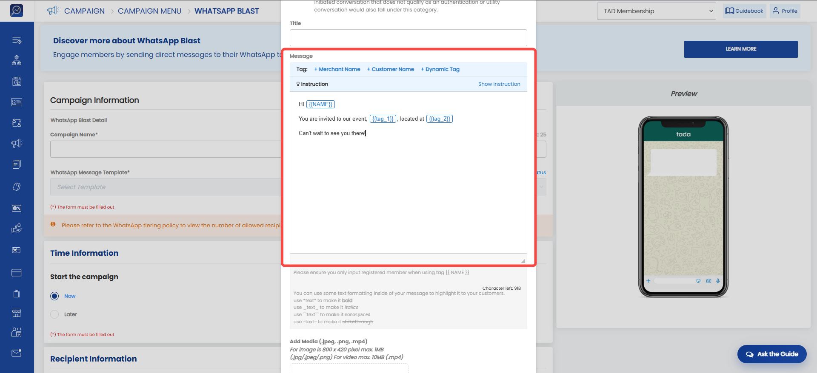Click the message box resize handle
This screenshot has height=373, width=817.
pos(523,260)
